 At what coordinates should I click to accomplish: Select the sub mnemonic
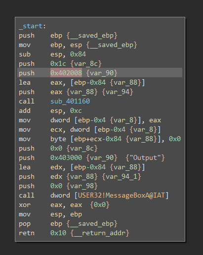pyautogui.click(x=25, y=54)
